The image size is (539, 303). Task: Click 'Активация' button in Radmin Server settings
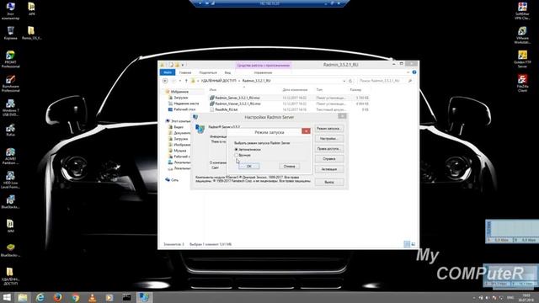click(329, 169)
